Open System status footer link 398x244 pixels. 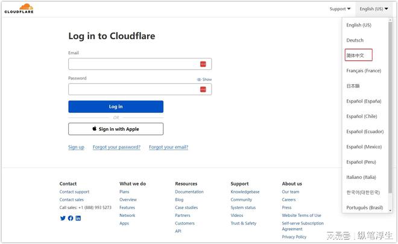click(243, 208)
